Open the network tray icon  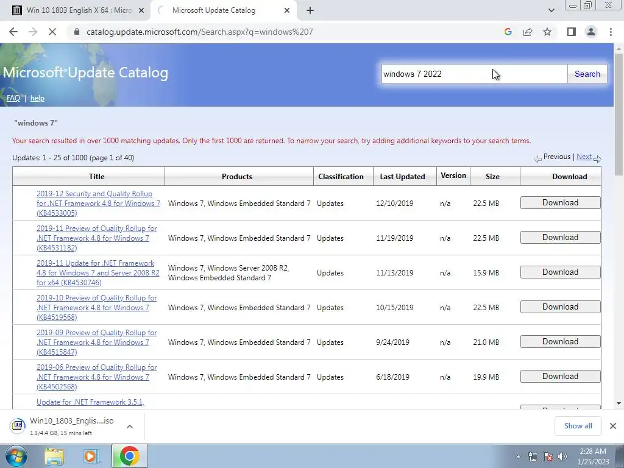click(533, 457)
